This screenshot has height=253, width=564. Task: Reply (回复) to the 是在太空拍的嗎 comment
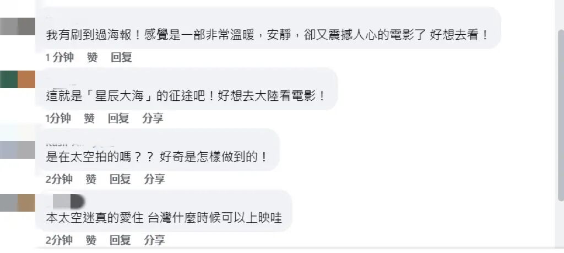point(120,179)
